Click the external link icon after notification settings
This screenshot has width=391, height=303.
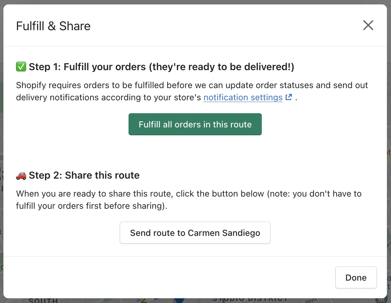289,97
